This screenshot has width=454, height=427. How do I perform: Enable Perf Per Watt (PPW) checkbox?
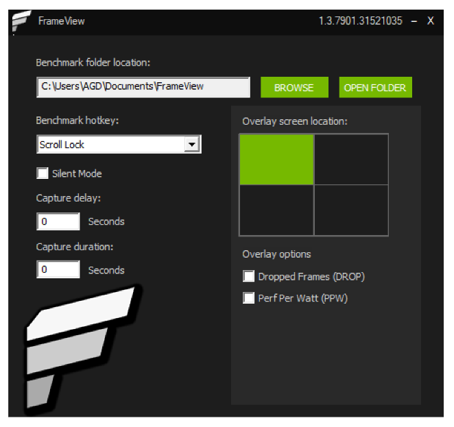(x=248, y=297)
